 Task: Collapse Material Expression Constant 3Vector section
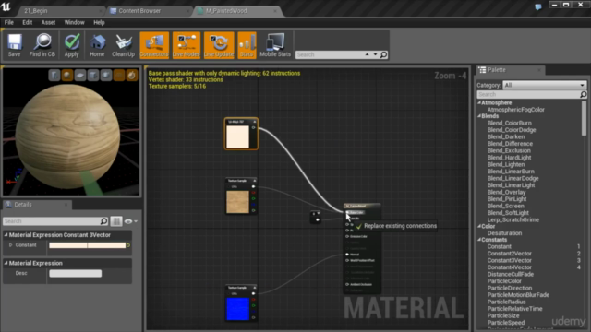(6, 235)
